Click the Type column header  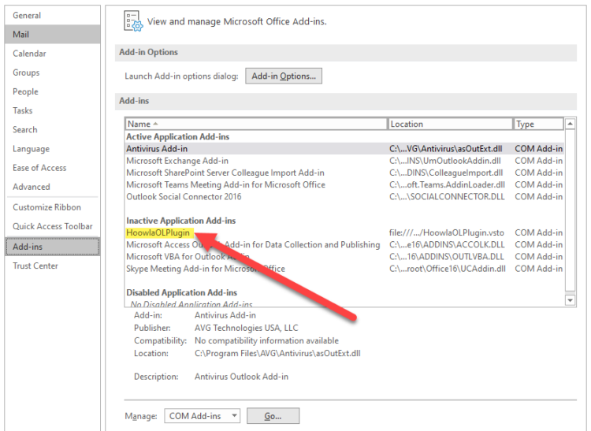(537, 124)
